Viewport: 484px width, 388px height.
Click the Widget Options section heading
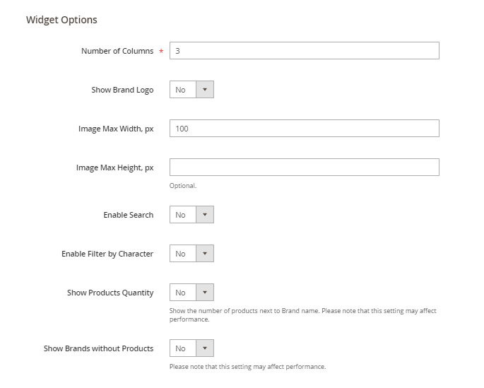[x=61, y=20]
